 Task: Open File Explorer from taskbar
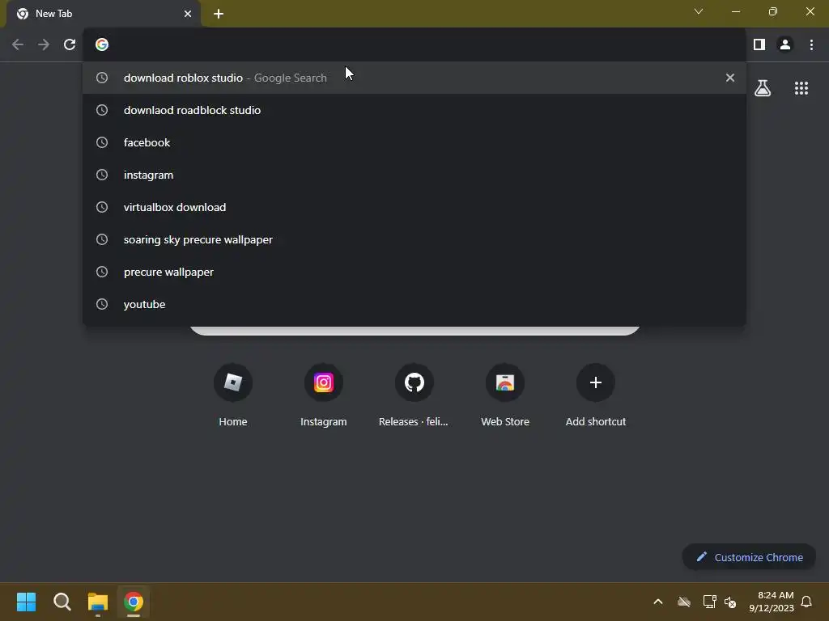point(98,602)
